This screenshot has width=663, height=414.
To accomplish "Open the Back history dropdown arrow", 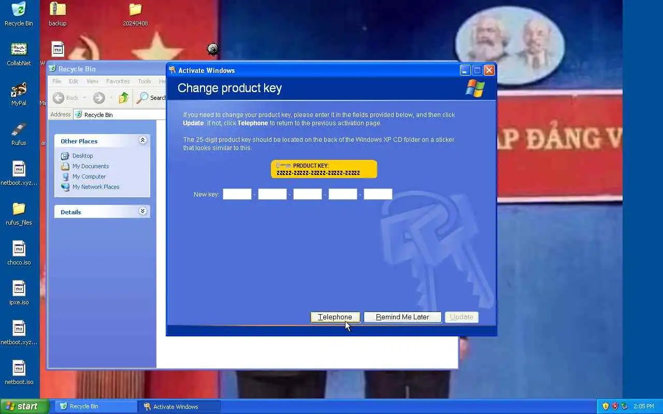I will (x=84, y=98).
